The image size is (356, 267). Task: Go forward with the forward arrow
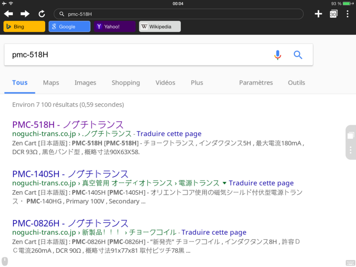(25, 14)
